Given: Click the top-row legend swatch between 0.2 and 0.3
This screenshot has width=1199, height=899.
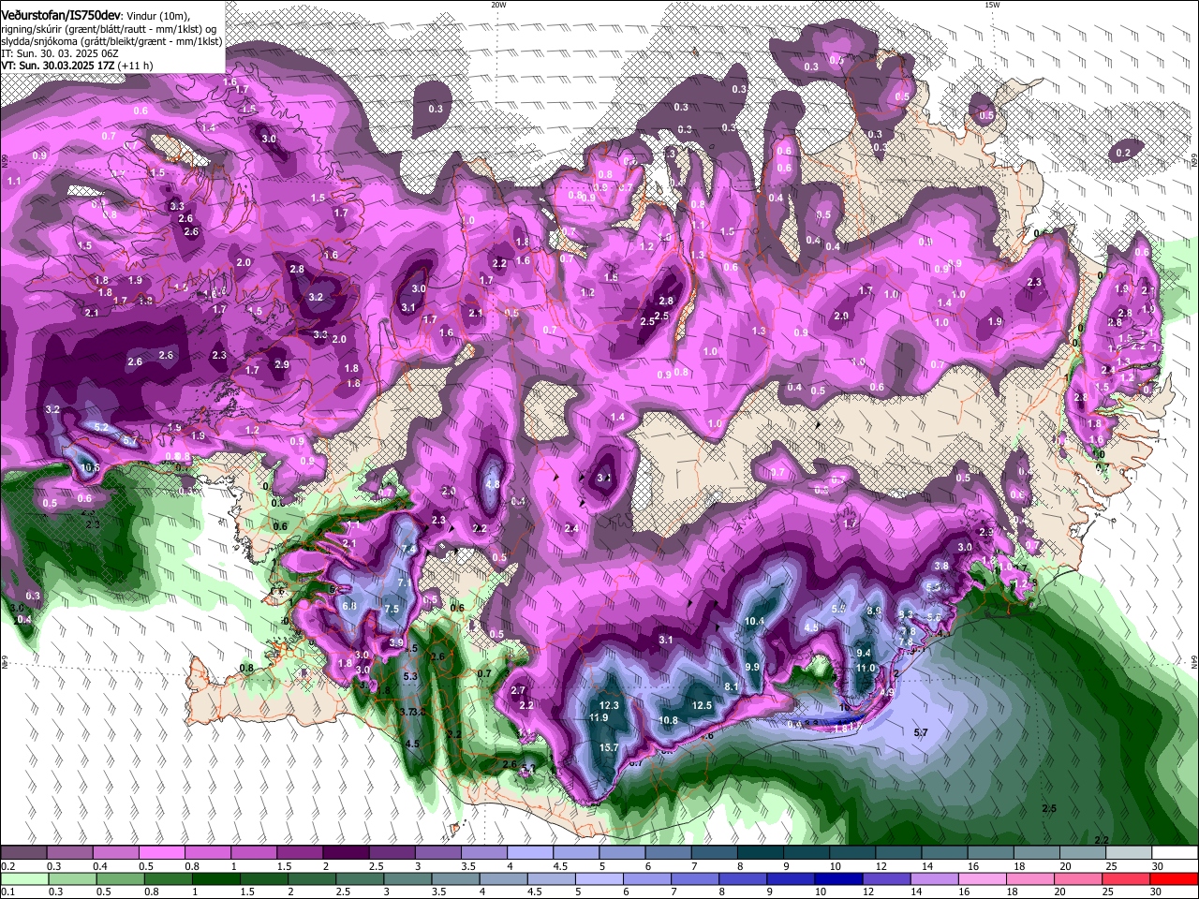Looking at the screenshot, I should [x=23, y=853].
